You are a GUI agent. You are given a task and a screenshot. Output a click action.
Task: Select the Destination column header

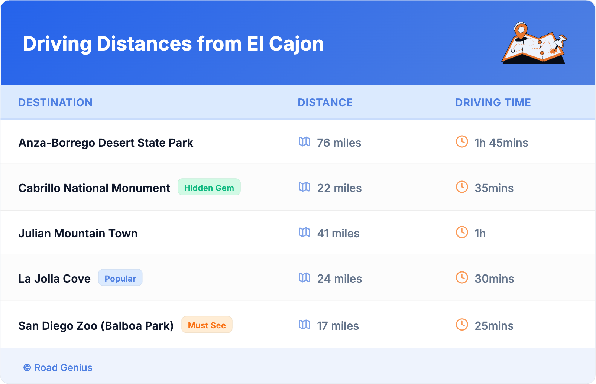[x=55, y=102]
